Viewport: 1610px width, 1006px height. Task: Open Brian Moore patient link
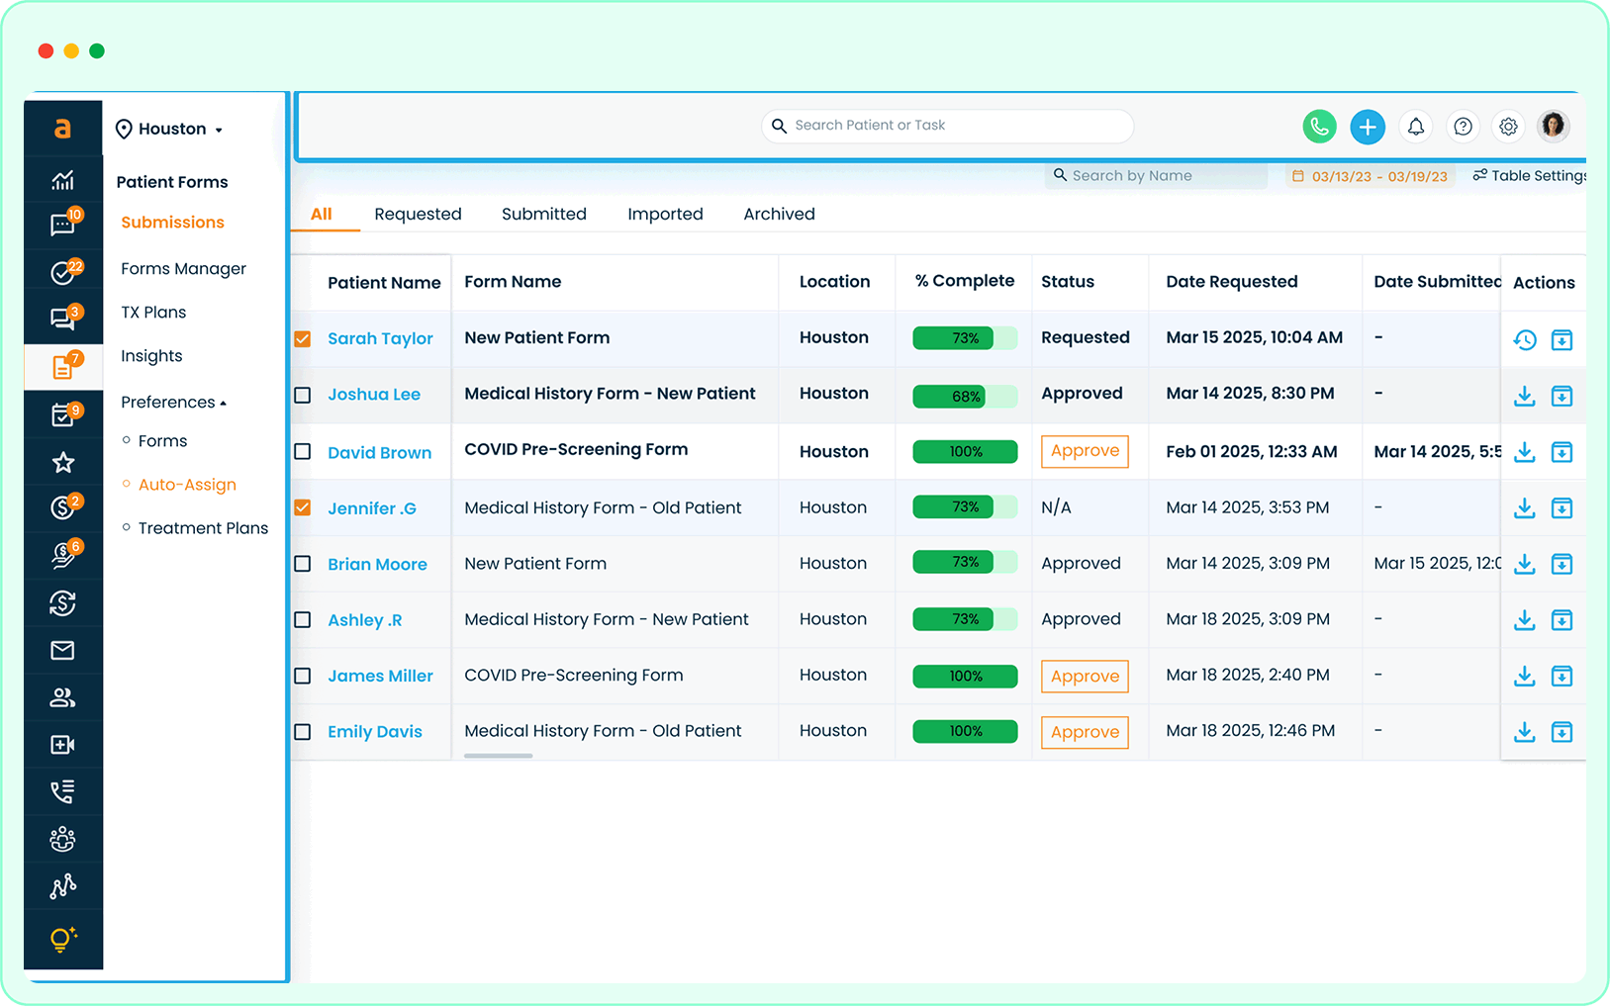tap(377, 565)
